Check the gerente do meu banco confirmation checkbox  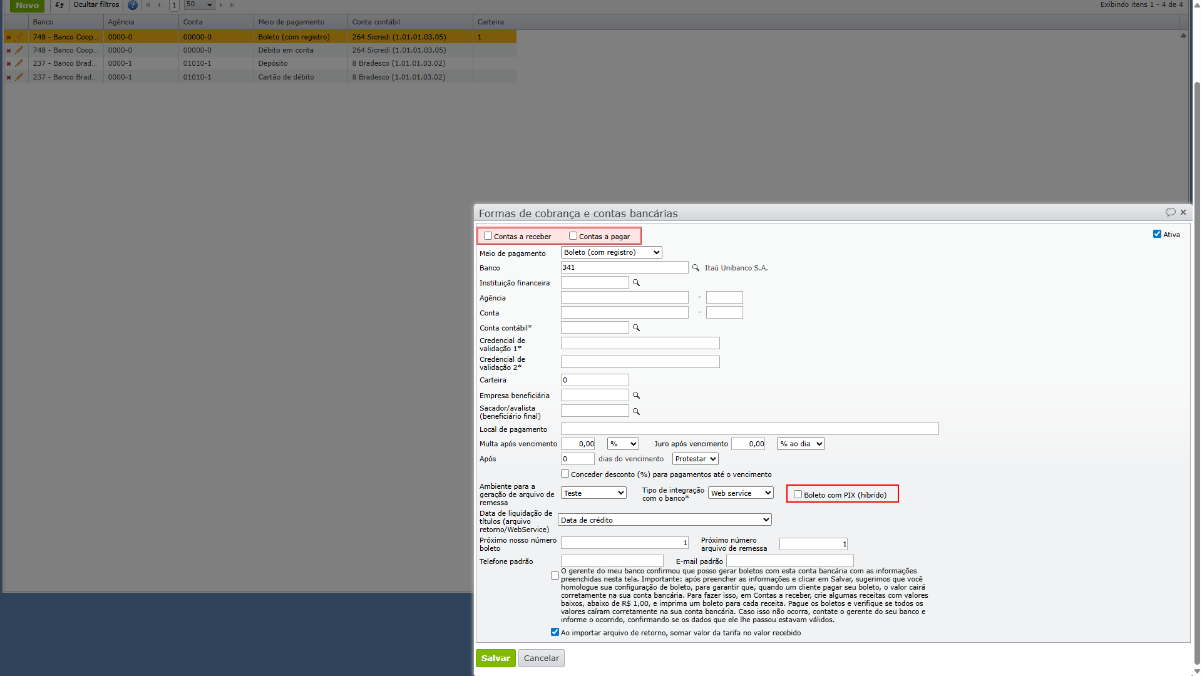[555, 576]
